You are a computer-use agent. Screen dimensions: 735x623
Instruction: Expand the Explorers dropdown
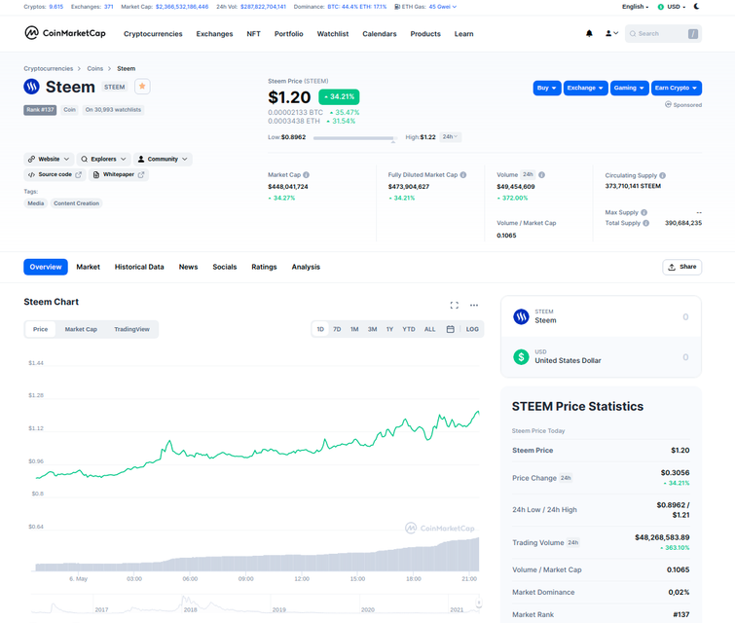[x=103, y=159]
